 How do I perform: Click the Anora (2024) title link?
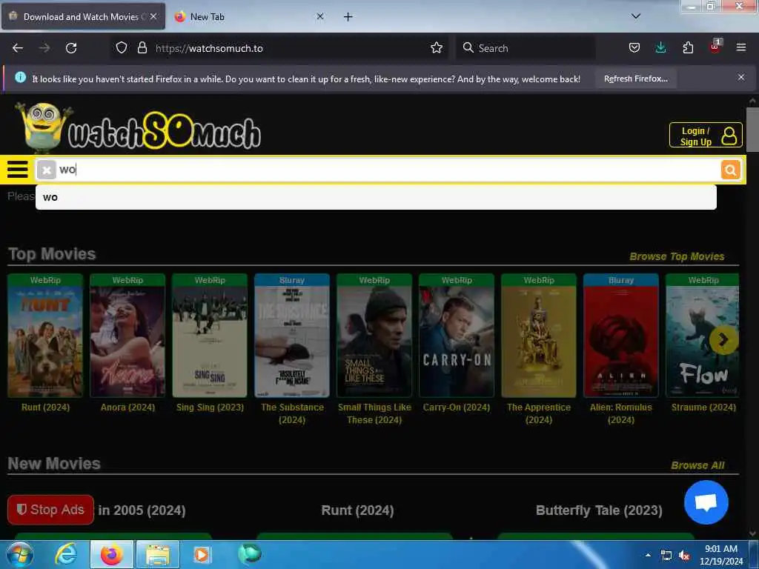coord(127,407)
